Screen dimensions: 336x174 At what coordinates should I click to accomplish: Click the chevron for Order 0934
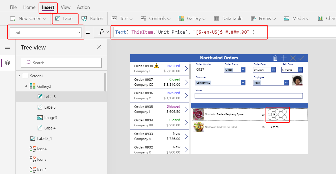click(x=186, y=123)
